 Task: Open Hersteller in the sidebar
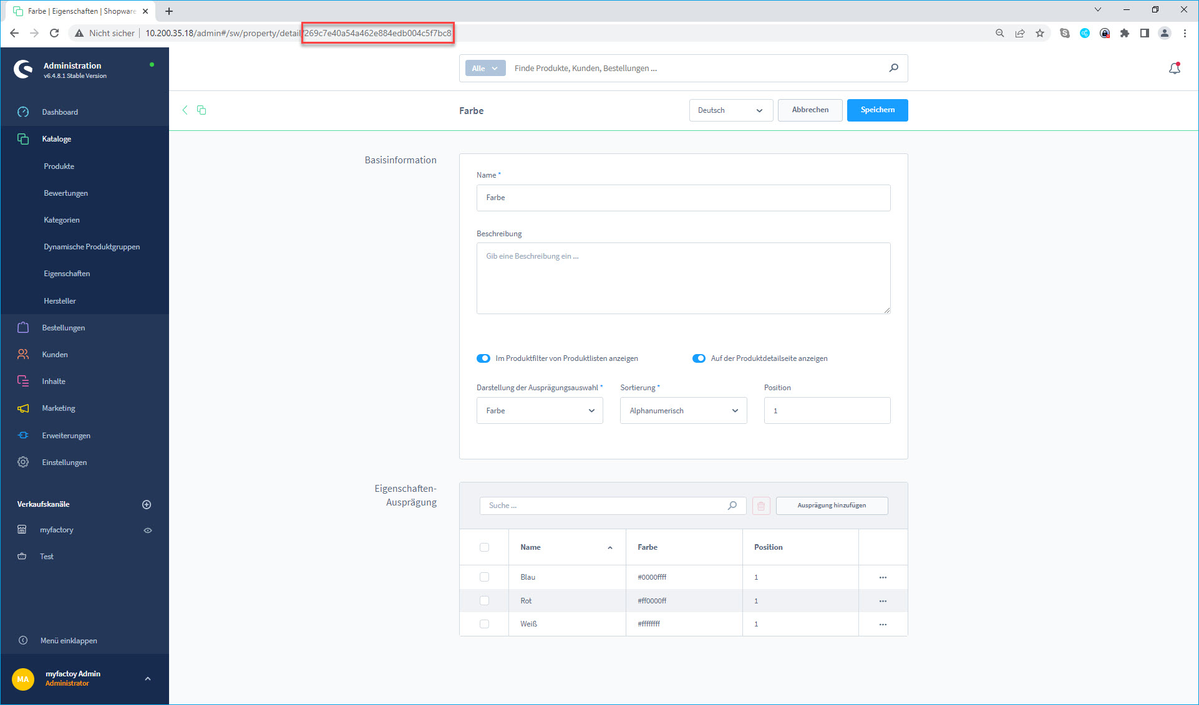pyautogui.click(x=60, y=301)
